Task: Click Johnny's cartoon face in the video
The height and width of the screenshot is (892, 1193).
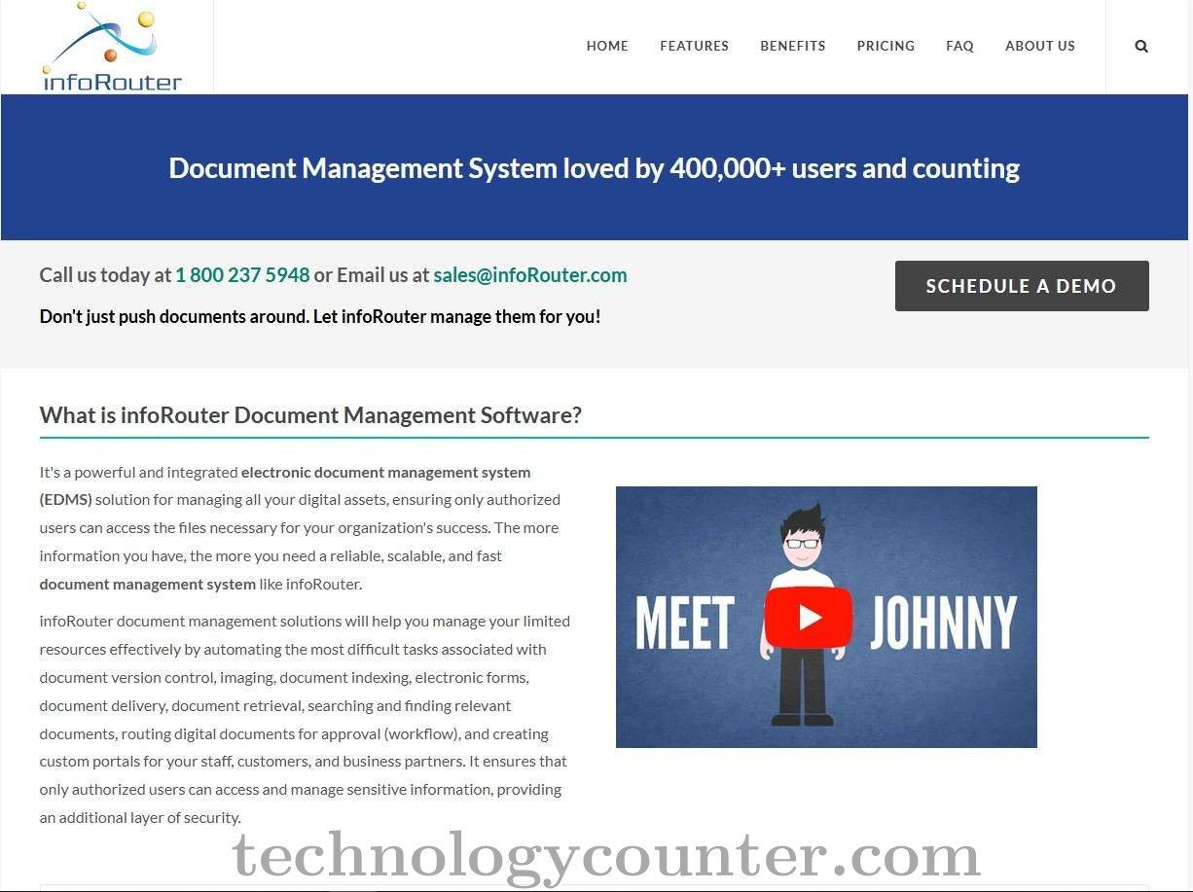Action: point(803,544)
